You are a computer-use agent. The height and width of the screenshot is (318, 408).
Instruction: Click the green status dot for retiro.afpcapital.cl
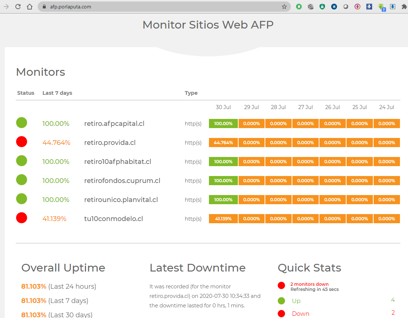tap(22, 123)
